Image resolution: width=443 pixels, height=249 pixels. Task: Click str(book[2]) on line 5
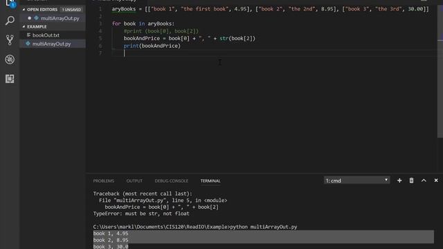tap(237, 39)
